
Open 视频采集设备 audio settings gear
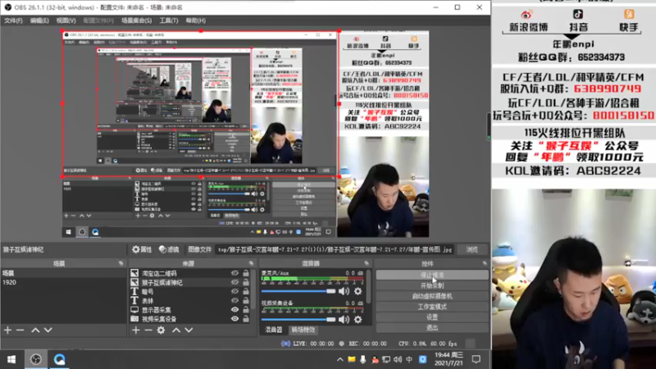coord(358,320)
